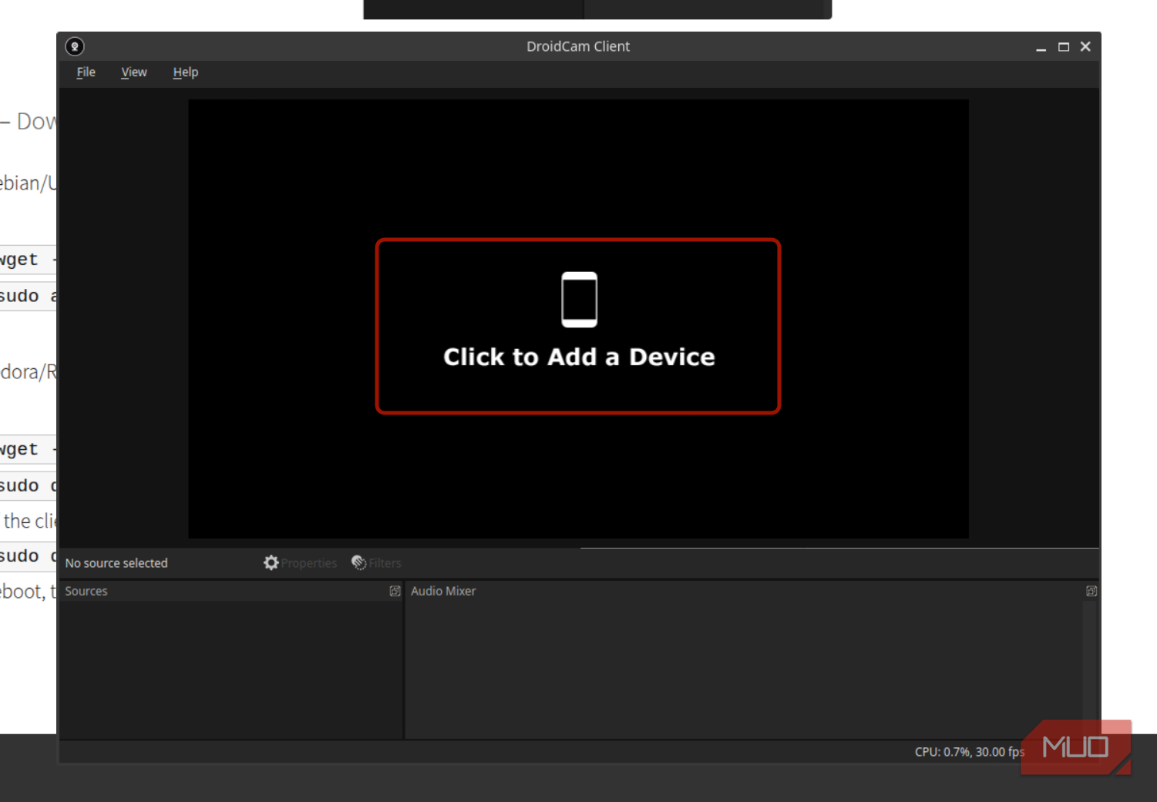Click the phone icon in the preview

click(x=579, y=300)
